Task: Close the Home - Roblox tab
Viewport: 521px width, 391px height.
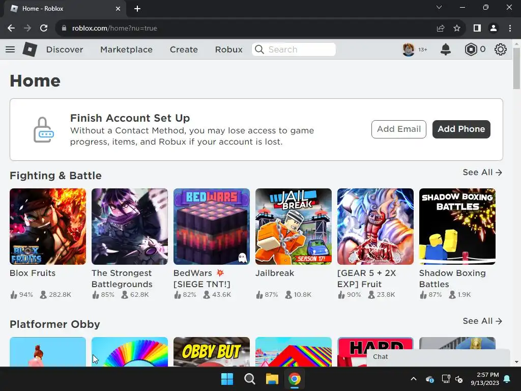Action: click(x=118, y=9)
